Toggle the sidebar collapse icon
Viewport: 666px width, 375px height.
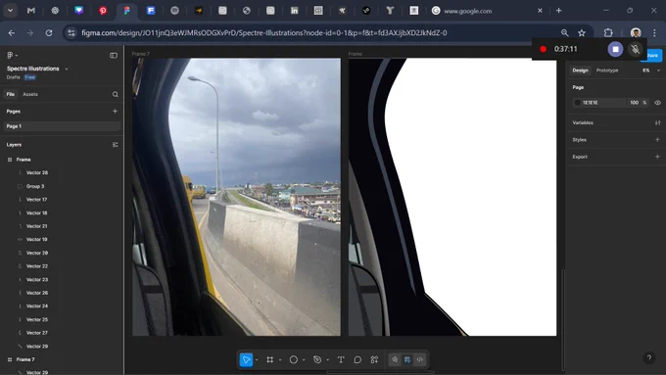[114, 55]
